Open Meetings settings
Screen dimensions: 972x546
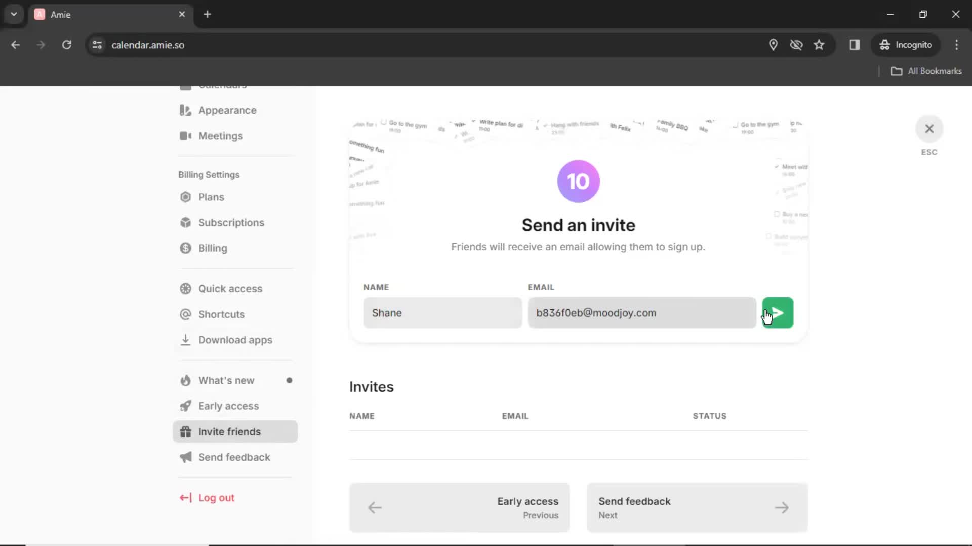click(x=220, y=136)
